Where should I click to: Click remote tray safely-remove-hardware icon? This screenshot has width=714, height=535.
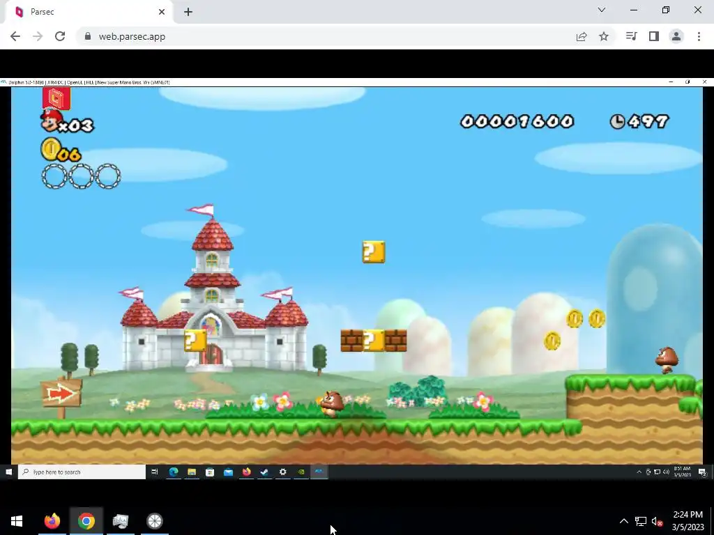pyautogui.click(x=648, y=472)
